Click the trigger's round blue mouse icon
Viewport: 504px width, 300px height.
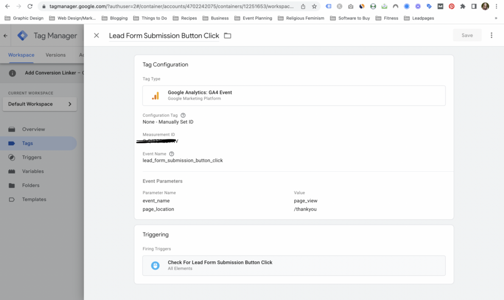155,266
